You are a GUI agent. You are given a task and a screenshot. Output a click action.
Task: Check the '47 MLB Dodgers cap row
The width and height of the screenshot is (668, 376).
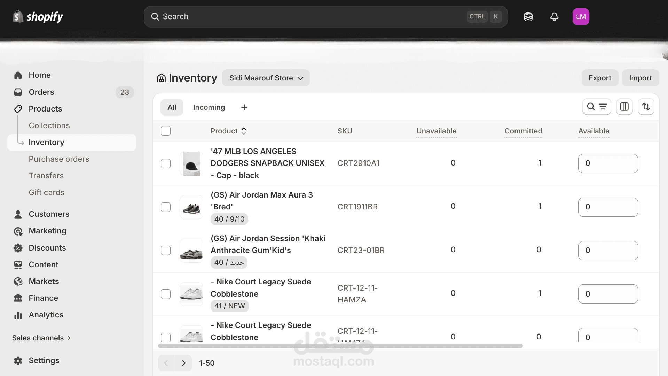pos(166,163)
